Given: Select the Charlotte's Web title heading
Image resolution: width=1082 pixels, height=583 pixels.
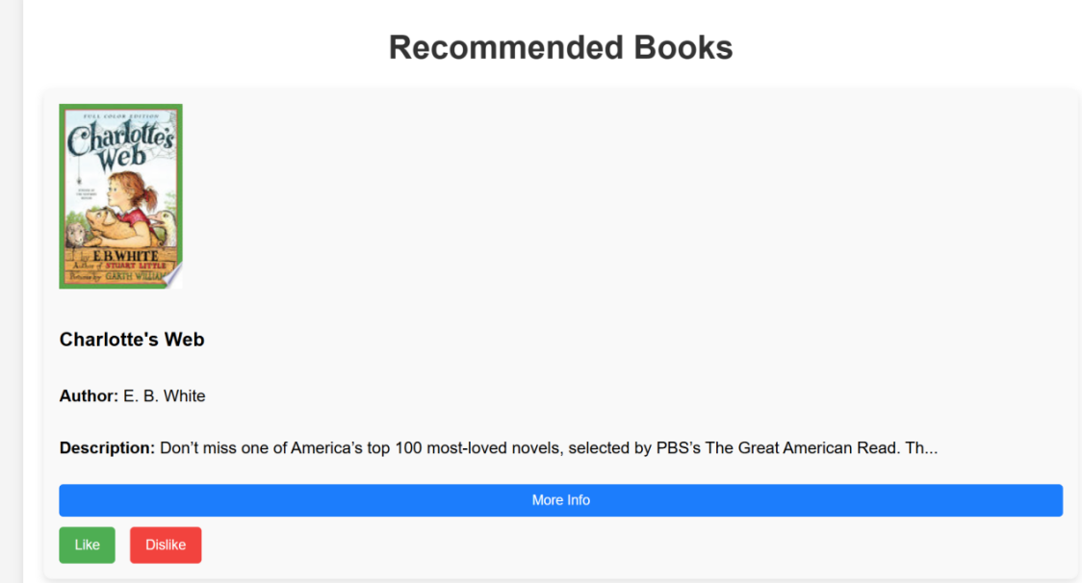Looking at the screenshot, I should pos(132,340).
